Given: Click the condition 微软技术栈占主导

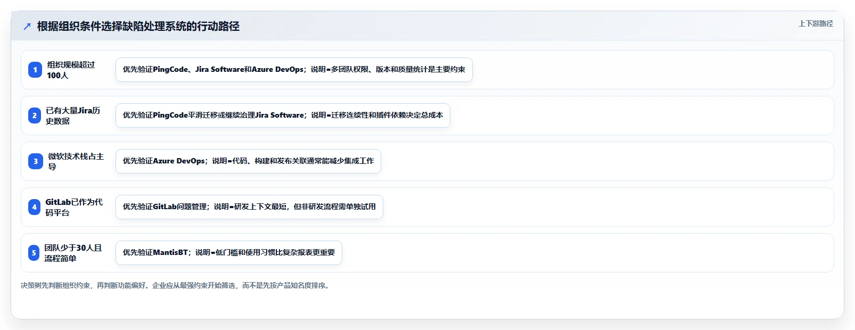Looking at the screenshot, I should click(76, 161).
